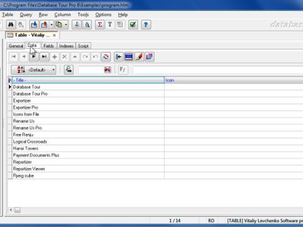The width and height of the screenshot is (303, 227).
Task: Open the Row menu
Action: point(43,14)
